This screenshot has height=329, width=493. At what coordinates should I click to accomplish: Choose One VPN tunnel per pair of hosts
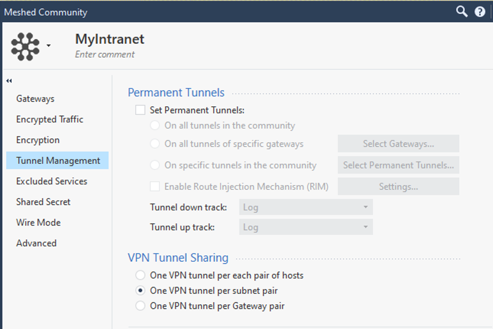[141, 275]
